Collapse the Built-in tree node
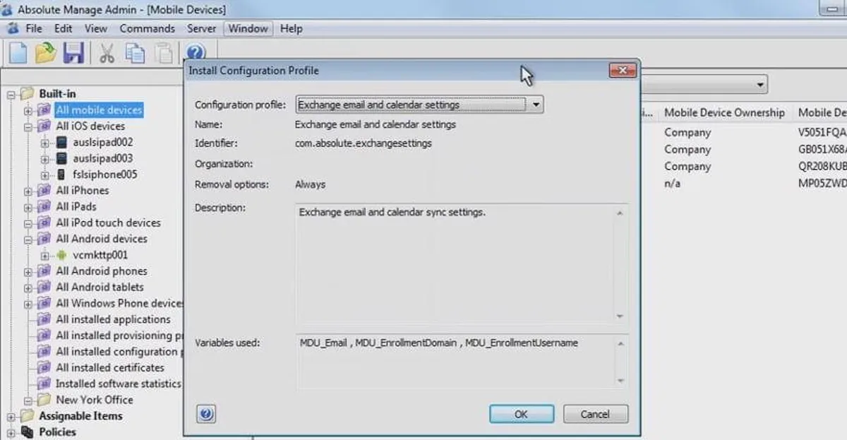The width and height of the screenshot is (847, 440). coord(11,94)
